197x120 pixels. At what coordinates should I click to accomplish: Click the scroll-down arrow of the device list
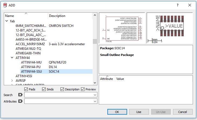point(95,83)
